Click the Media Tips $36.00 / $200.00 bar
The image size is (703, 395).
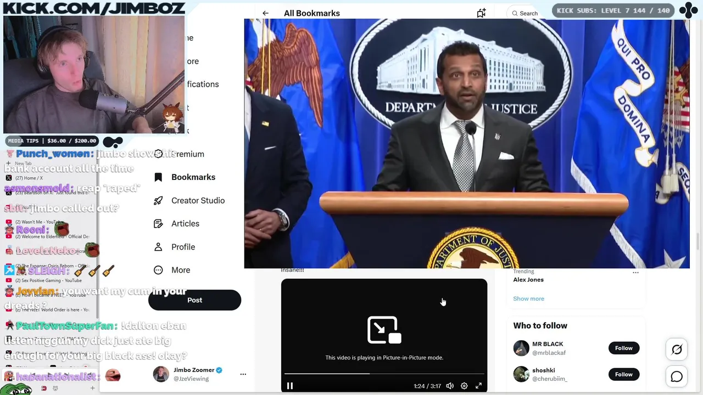click(52, 141)
